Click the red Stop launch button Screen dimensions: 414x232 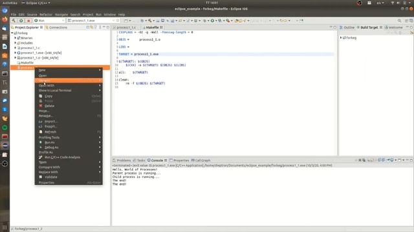(x=28, y=21)
